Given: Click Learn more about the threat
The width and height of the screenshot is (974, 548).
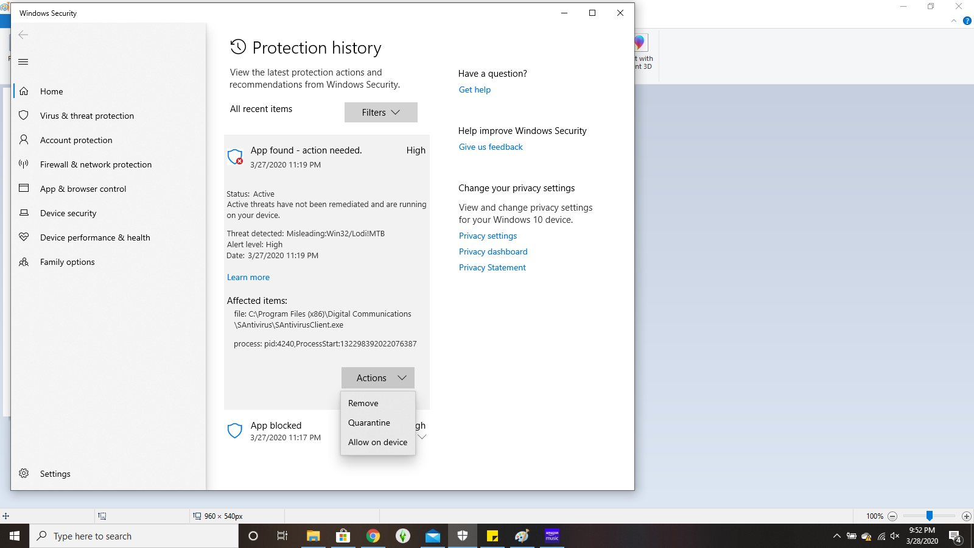Looking at the screenshot, I should click(248, 277).
